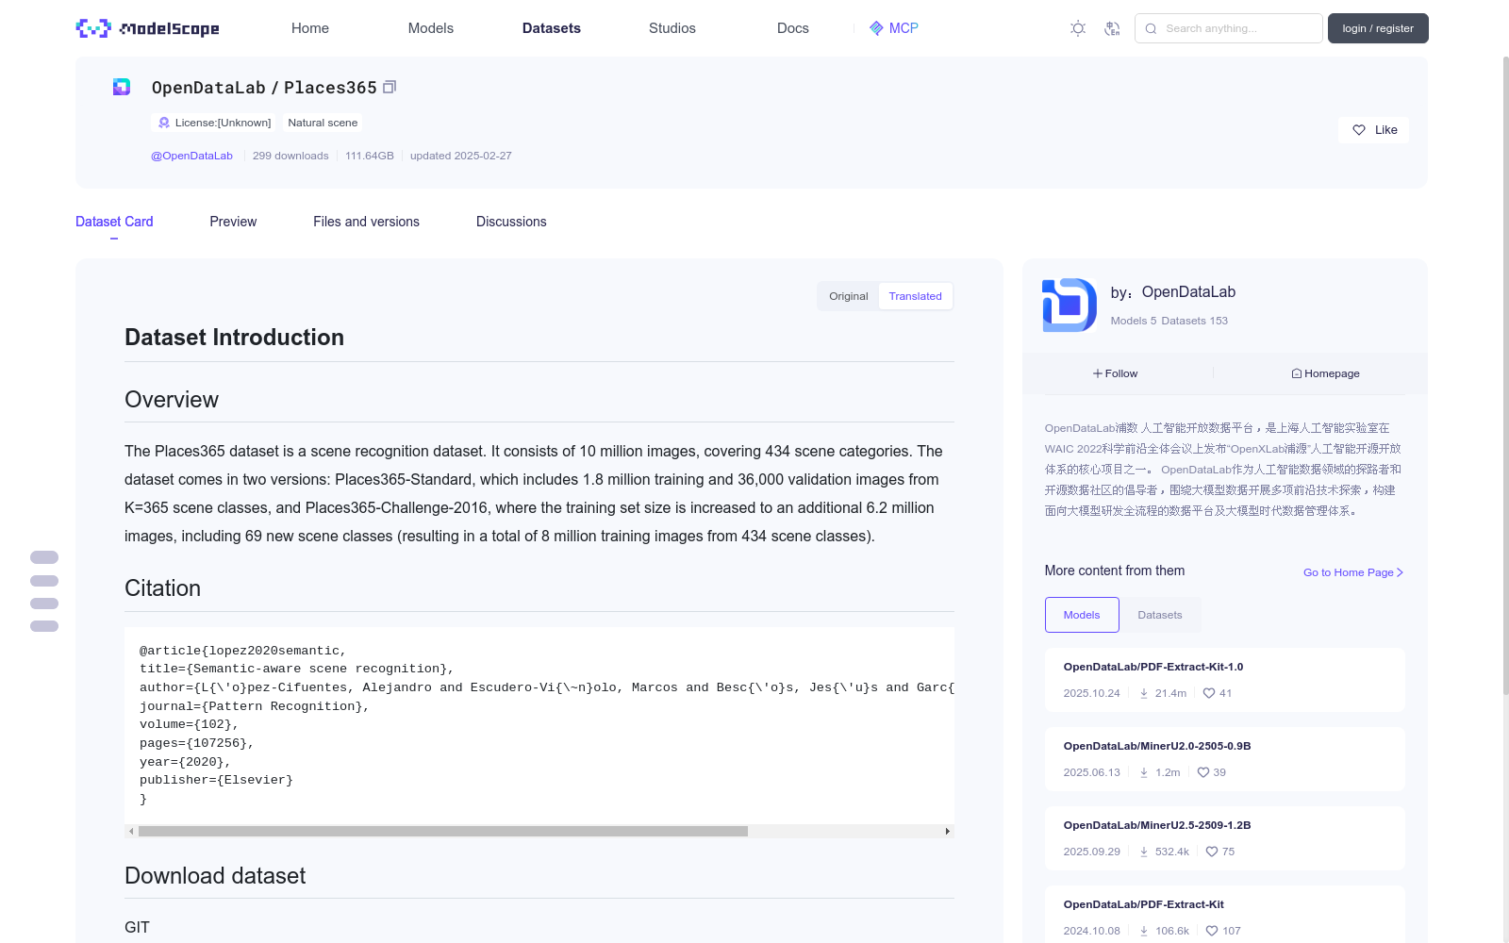Viewport: 1509px width, 943px height.
Task: Open the Preview tab
Action: pos(233,222)
